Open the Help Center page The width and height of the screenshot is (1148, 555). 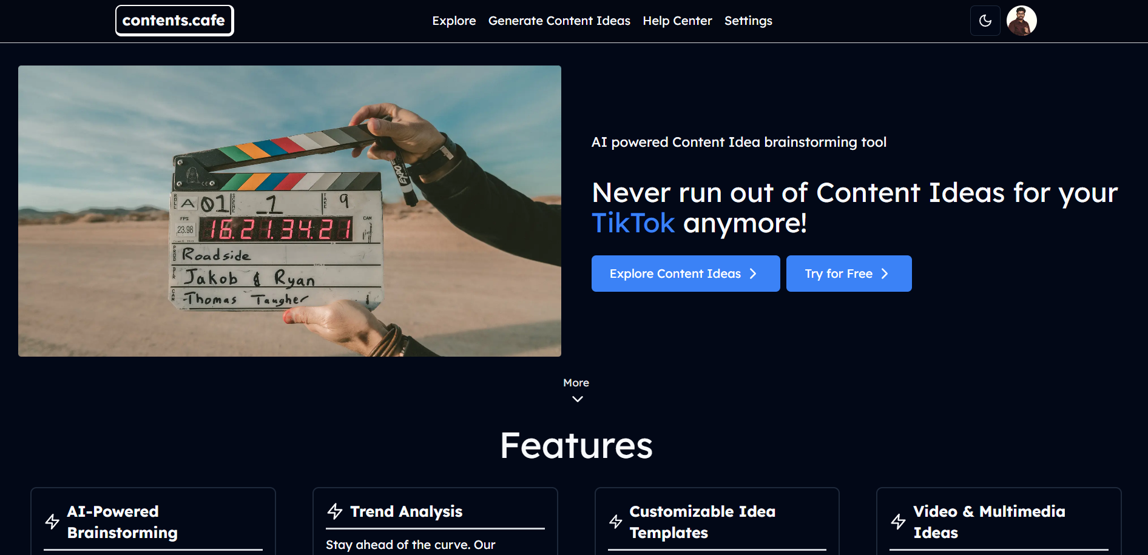(677, 21)
